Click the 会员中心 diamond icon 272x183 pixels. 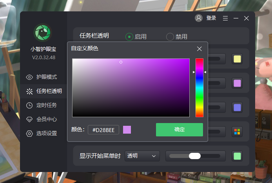tap(29, 119)
